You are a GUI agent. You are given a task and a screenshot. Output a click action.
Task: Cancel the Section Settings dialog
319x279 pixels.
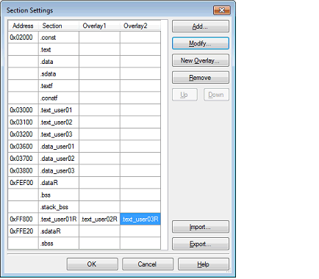(x=148, y=264)
